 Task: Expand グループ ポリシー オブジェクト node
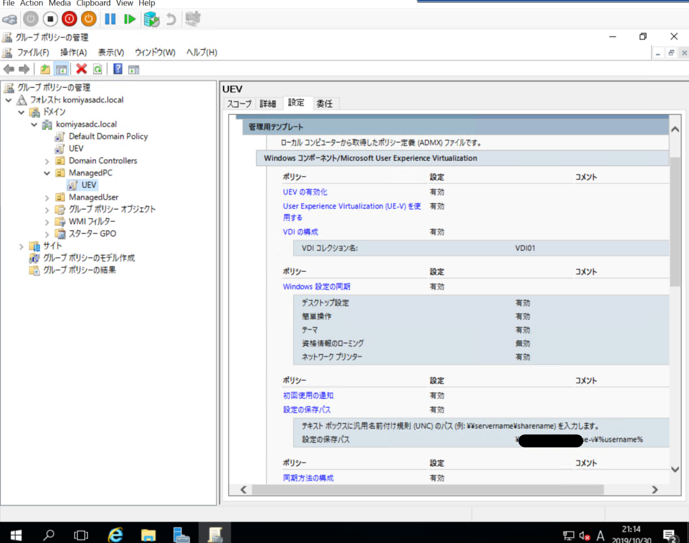47,210
